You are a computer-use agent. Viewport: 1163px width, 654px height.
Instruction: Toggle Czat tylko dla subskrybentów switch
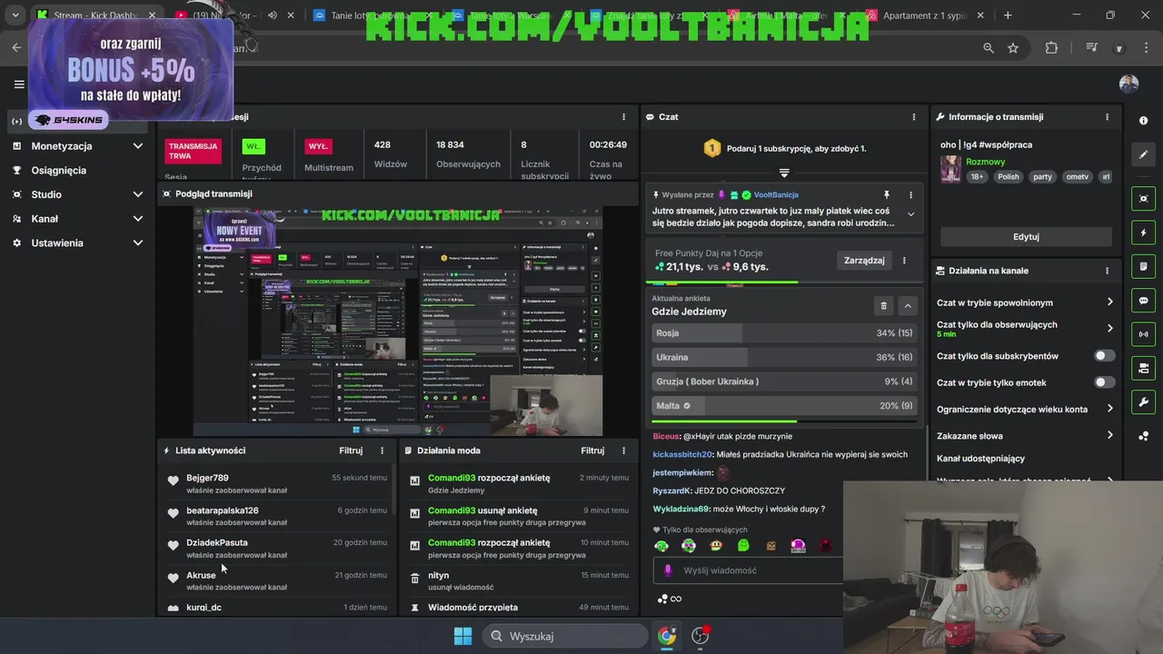(1104, 356)
